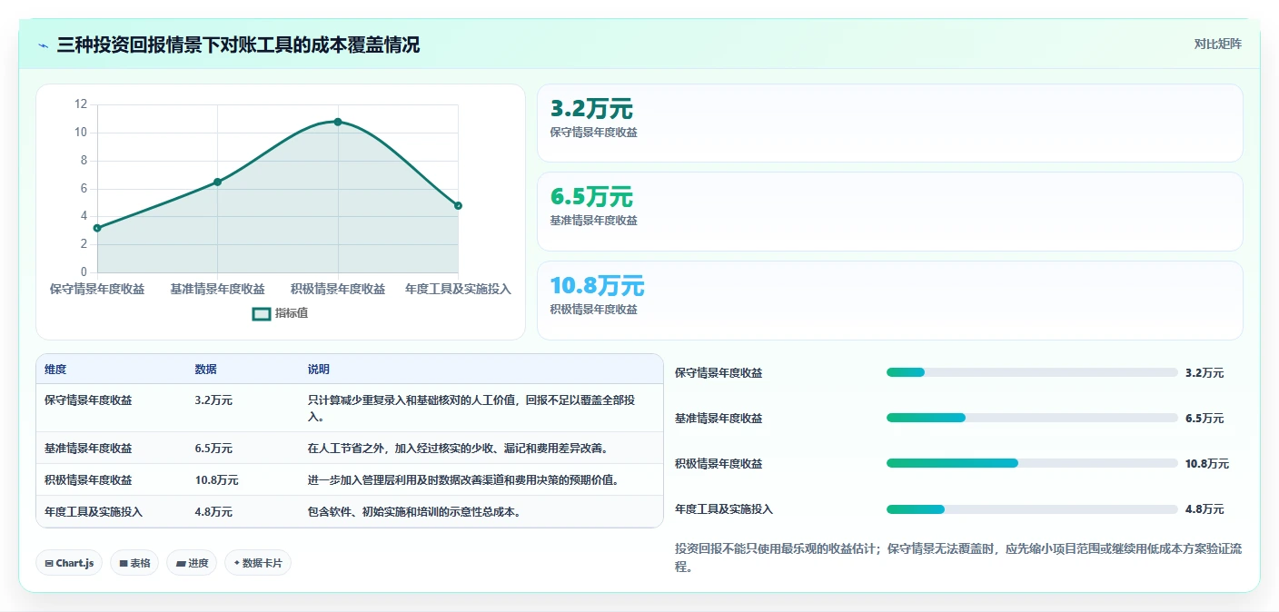Click the 说明 column header
The width and height of the screenshot is (1279, 612).
point(319,370)
